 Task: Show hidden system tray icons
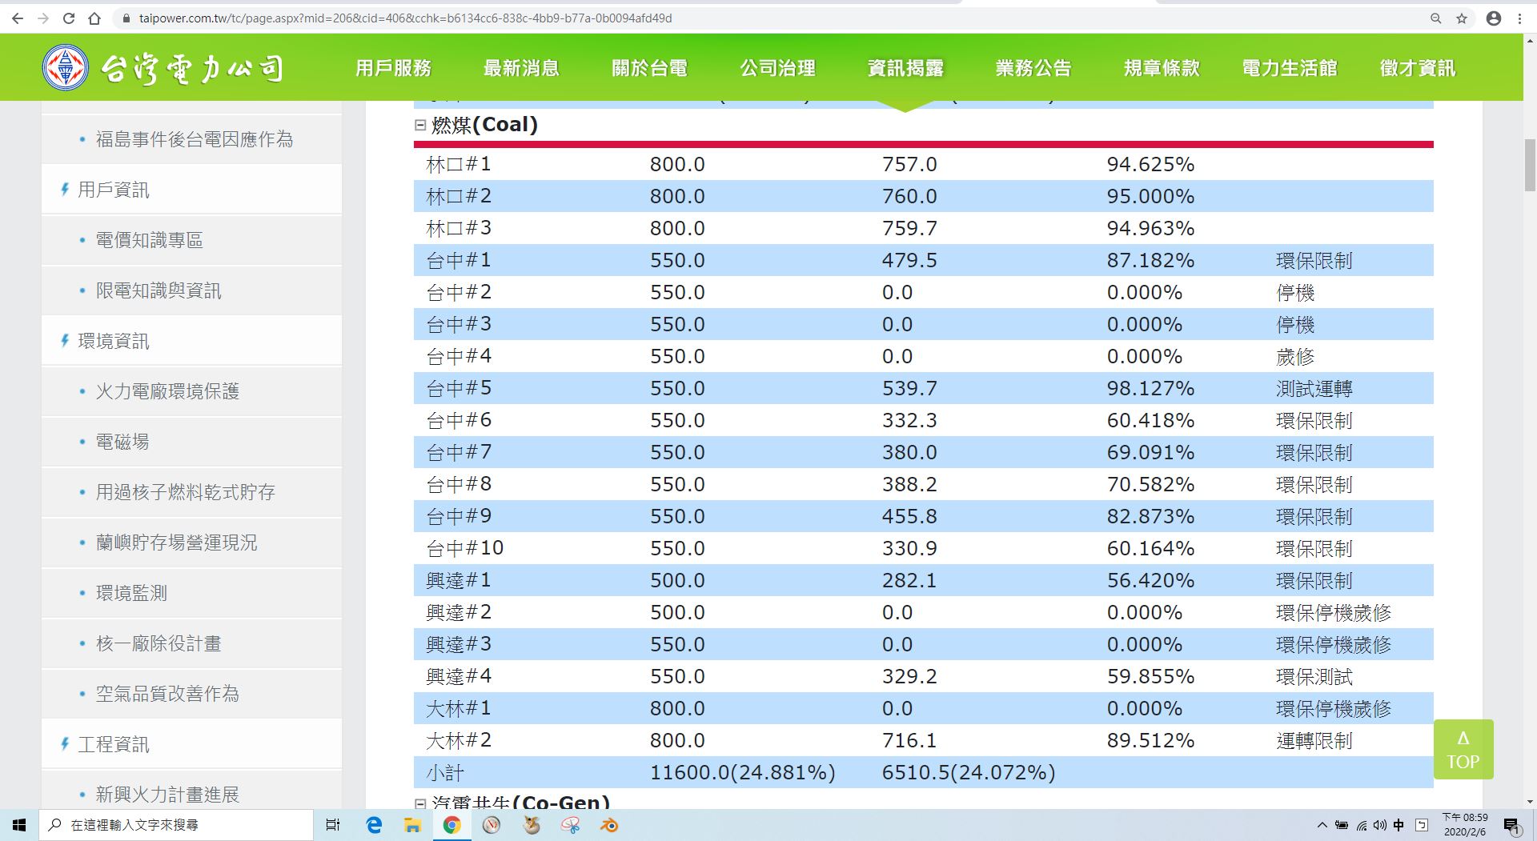pos(1322,825)
